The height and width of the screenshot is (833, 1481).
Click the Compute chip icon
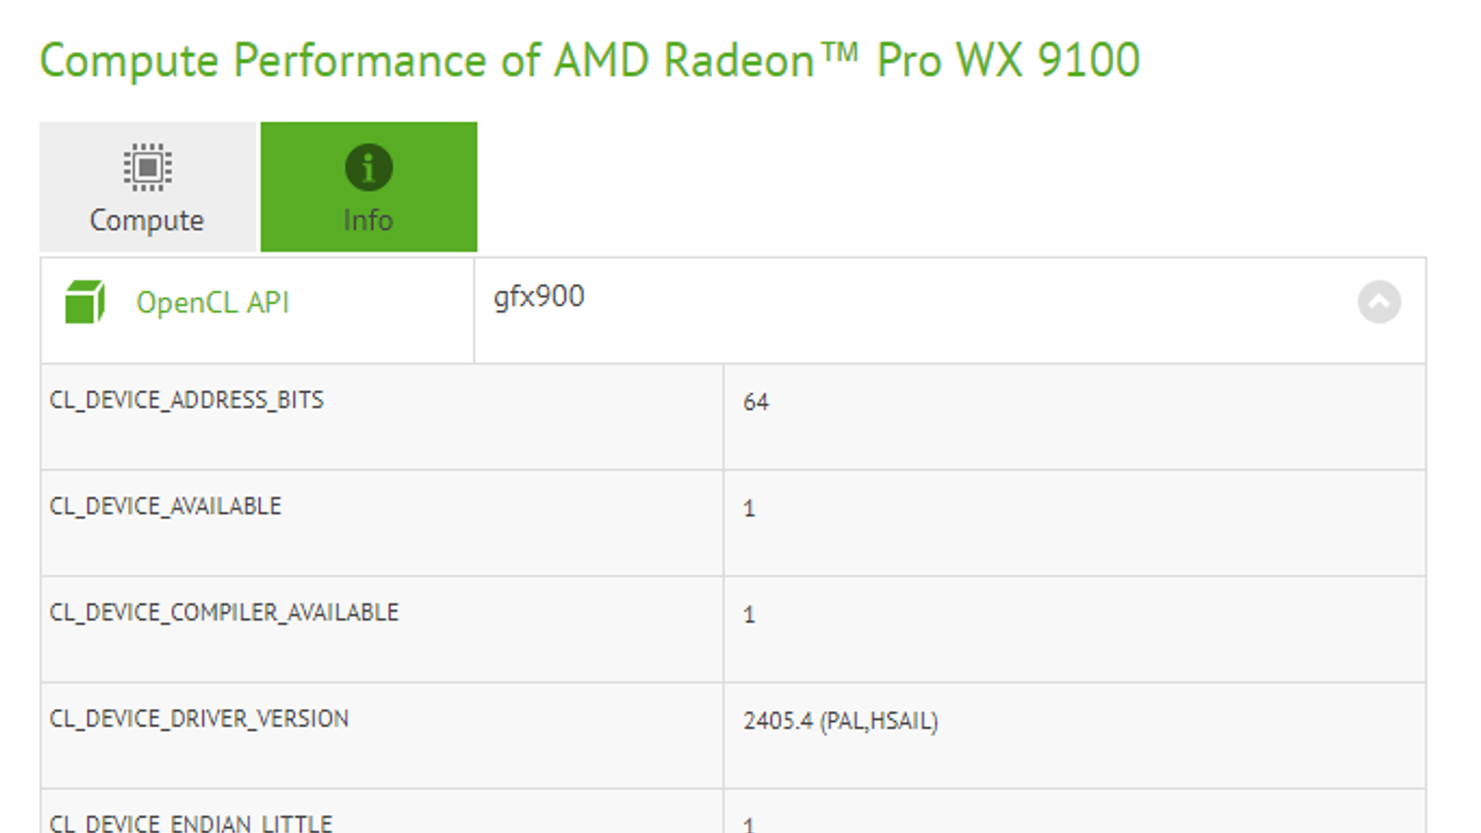[x=147, y=168]
